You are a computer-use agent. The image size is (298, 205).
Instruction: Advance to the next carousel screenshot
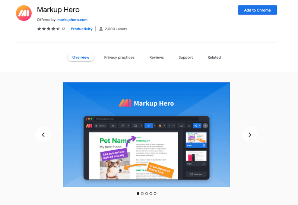(250, 135)
